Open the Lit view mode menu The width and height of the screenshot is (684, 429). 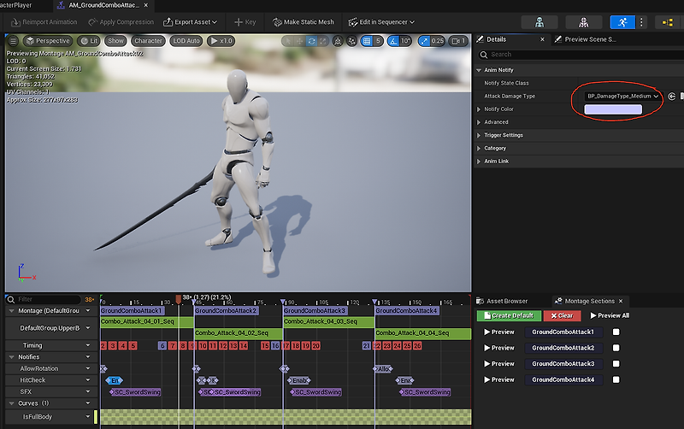click(x=89, y=41)
